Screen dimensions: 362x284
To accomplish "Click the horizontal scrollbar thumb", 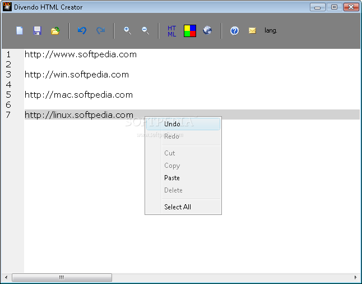I will tap(62, 277).
